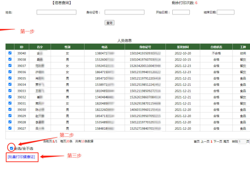Deselect the checkbox for row ID 39033

coord(10,90)
